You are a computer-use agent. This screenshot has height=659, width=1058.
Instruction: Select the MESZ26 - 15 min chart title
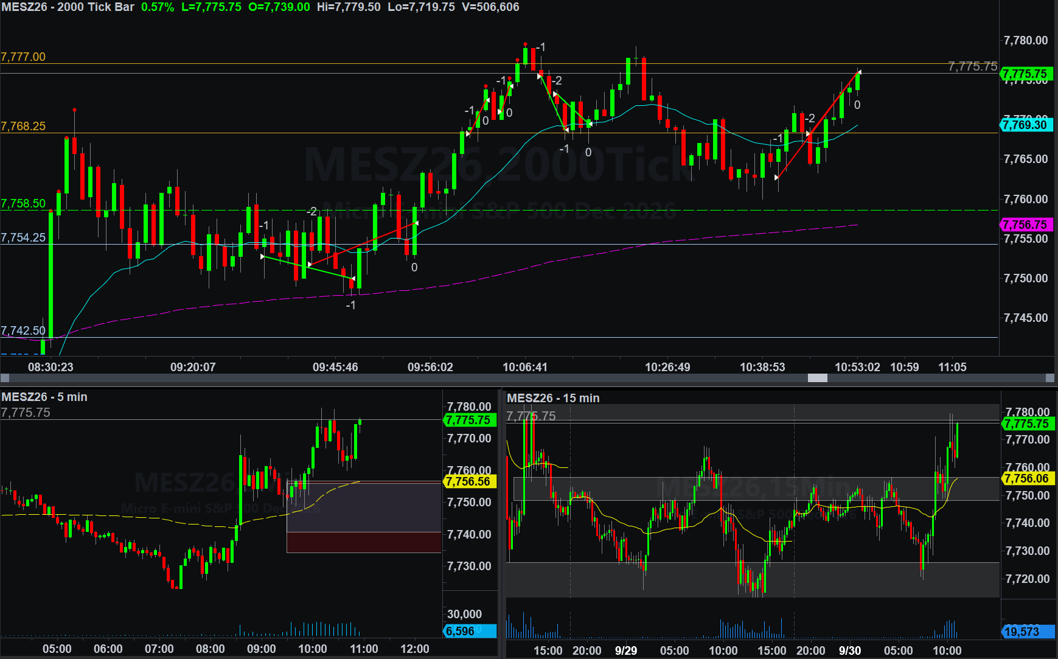[553, 398]
